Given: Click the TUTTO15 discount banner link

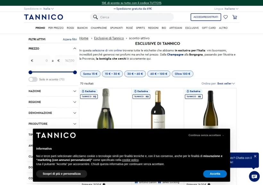Looking at the screenshot, I should tap(131, 3).
